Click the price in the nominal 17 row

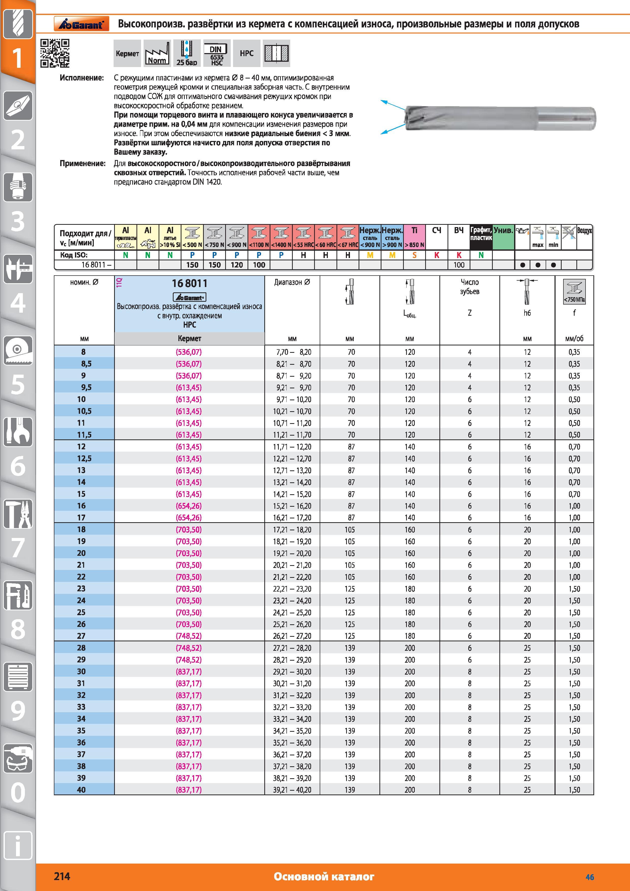[x=189, y=517]
